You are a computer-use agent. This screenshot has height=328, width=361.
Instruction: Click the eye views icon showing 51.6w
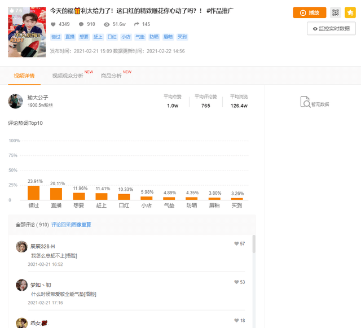(107, 24)
